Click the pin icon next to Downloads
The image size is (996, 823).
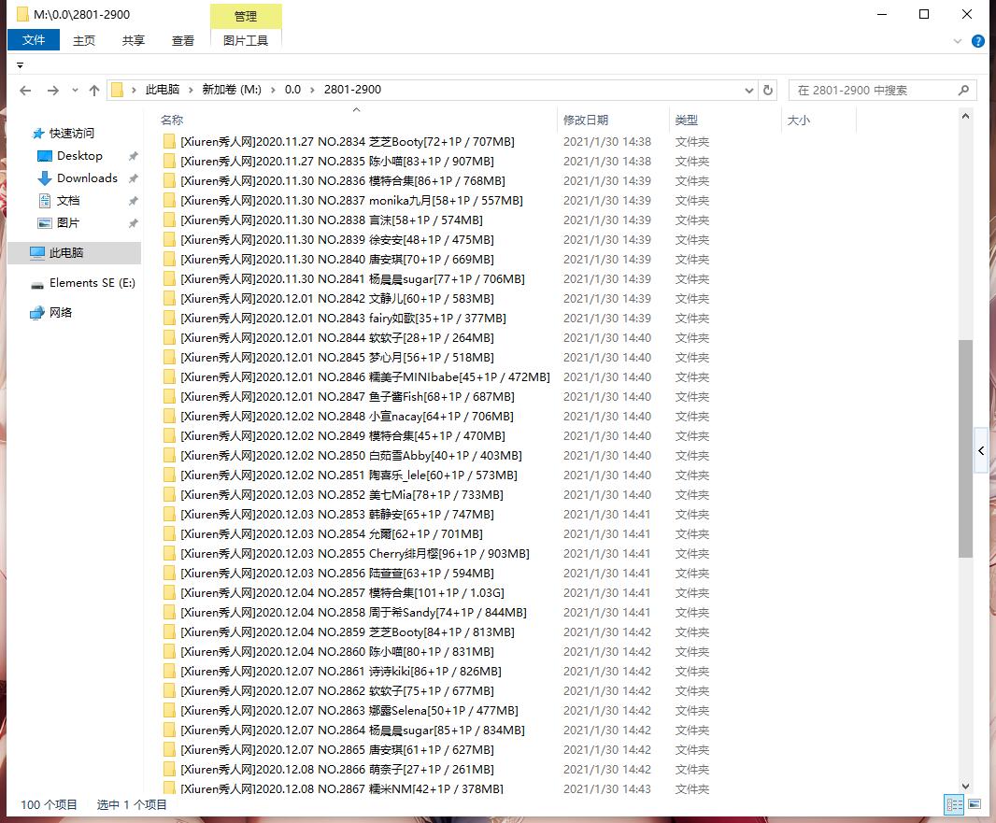[x=134, y=178]
